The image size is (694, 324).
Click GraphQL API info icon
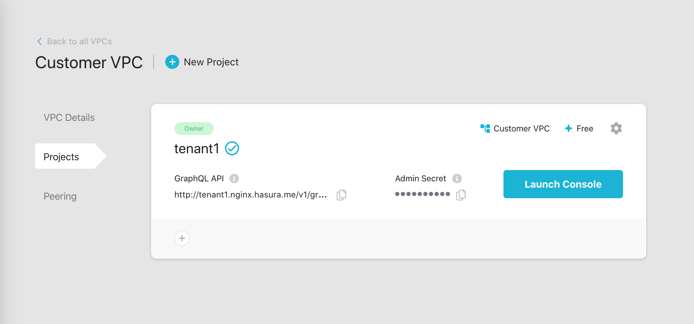click(x=234, y=179)
